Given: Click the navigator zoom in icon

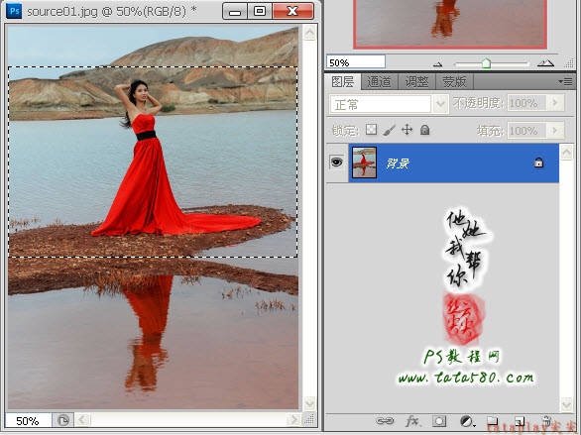Looking at the screenshot, I should (x=545, y=63).
